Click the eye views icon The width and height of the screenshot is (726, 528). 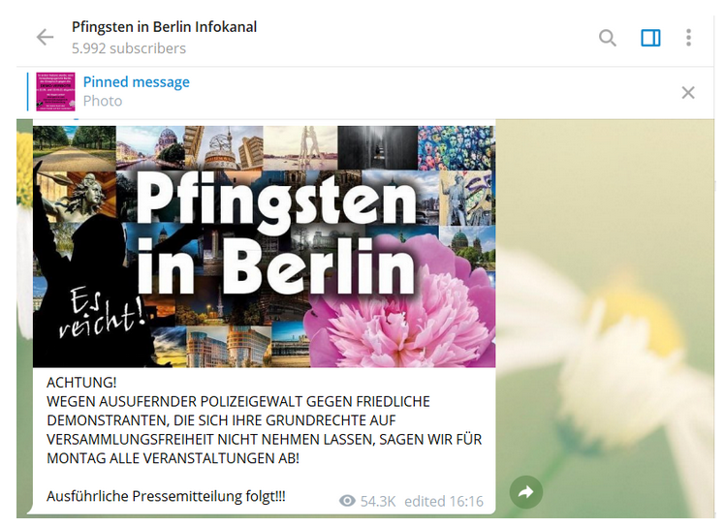347,501
